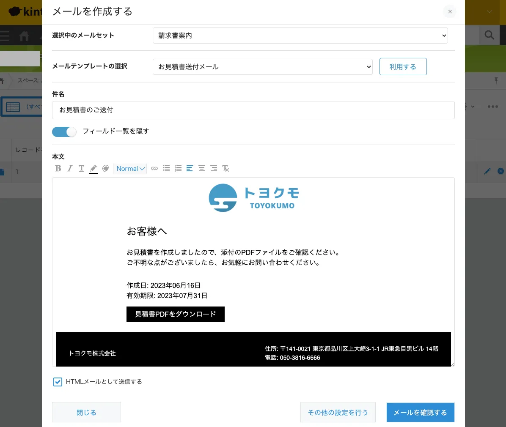Open the 選択中のメールセット dropdown
506x427 pixels.
coord(300,36)
